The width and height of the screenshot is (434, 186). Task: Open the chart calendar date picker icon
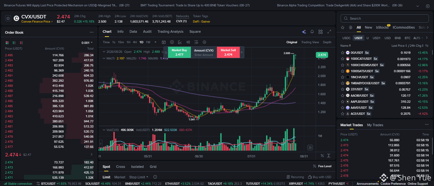[x=164, y=42]
